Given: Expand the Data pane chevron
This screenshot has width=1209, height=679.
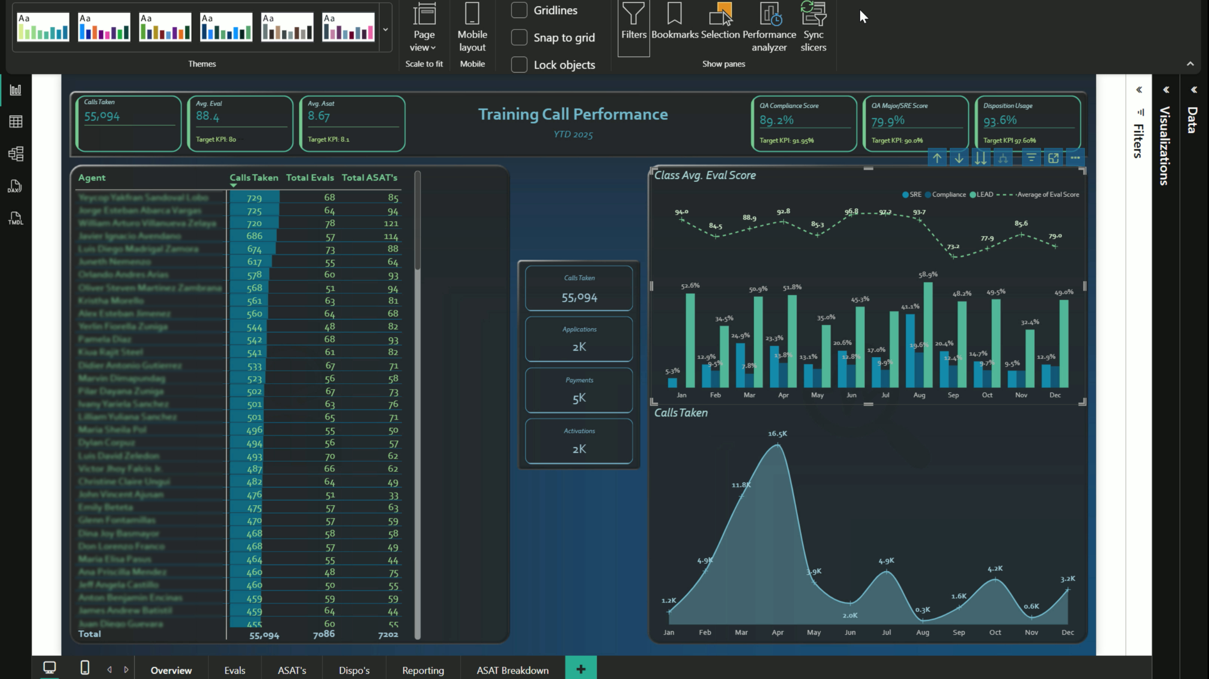Looking at the screenshot, I should point(1193,90).
